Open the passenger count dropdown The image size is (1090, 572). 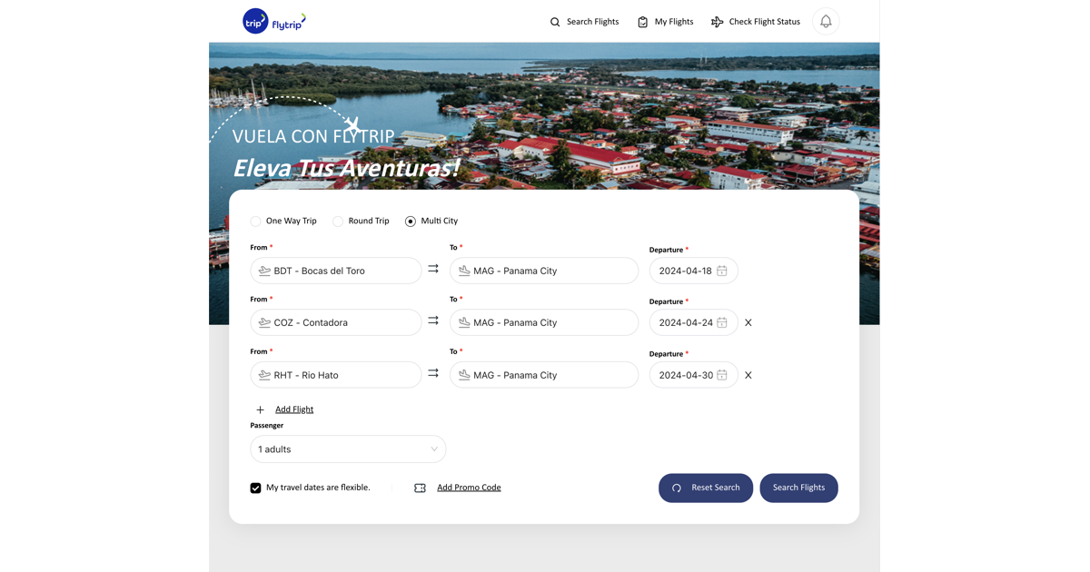(348, 449)
